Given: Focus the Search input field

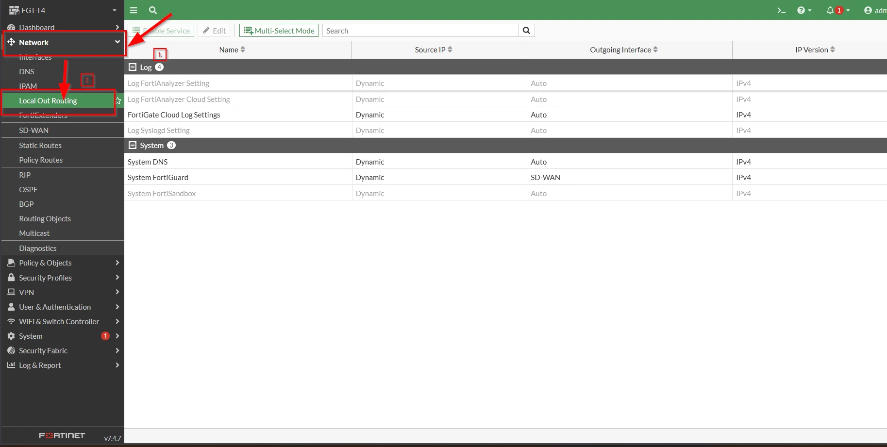Looking at the screenshot, I should pos(420,31).
